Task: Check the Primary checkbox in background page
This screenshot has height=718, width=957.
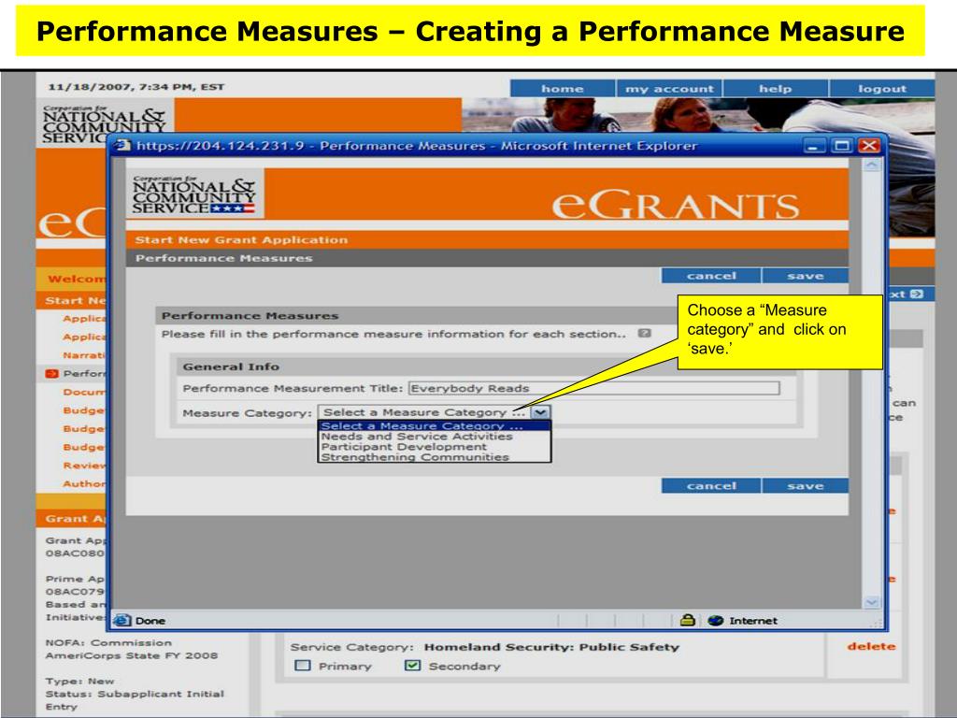Action: (303, 666)
